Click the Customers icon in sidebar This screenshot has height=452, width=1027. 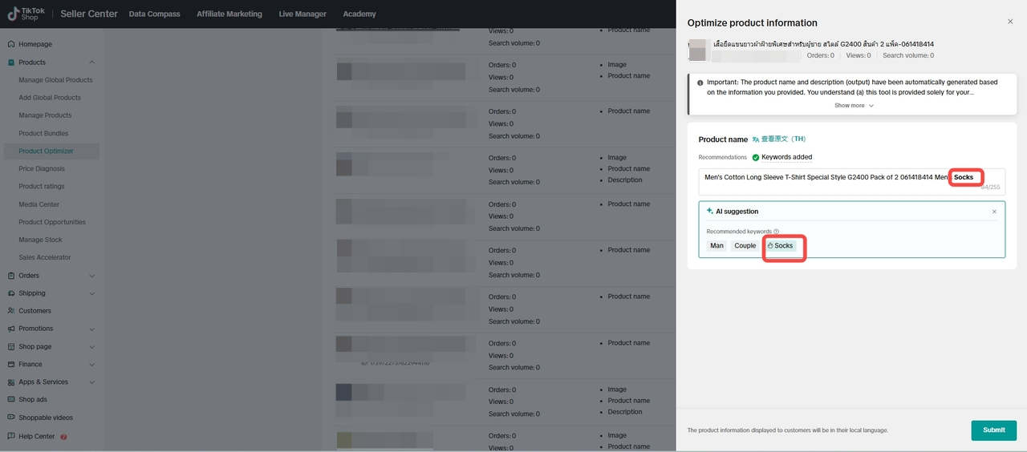click(11, 311)
